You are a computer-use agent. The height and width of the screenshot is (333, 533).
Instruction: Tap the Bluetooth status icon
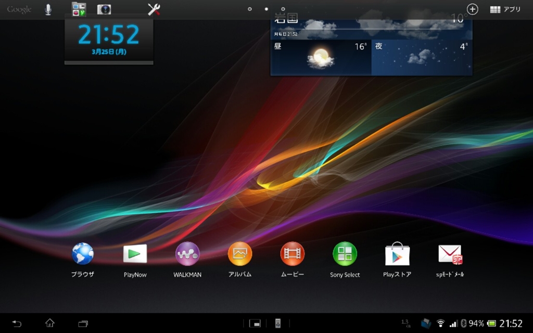point(463,324)
